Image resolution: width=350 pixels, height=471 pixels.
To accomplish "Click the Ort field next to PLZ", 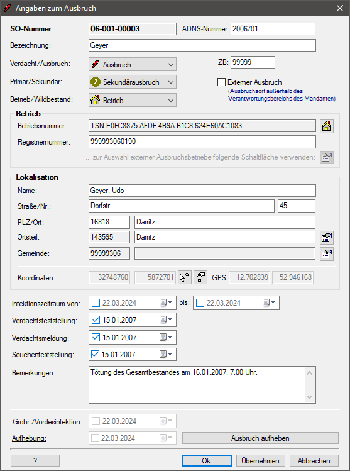I will (225, 222).
